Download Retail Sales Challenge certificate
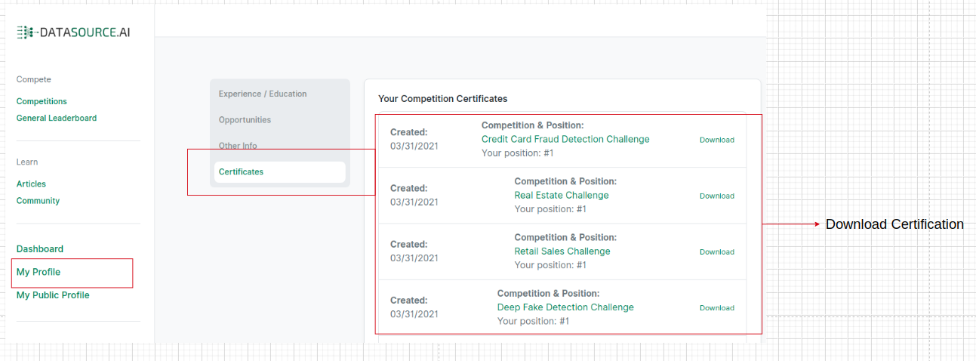The image size is (976, 361). (716, 251)
